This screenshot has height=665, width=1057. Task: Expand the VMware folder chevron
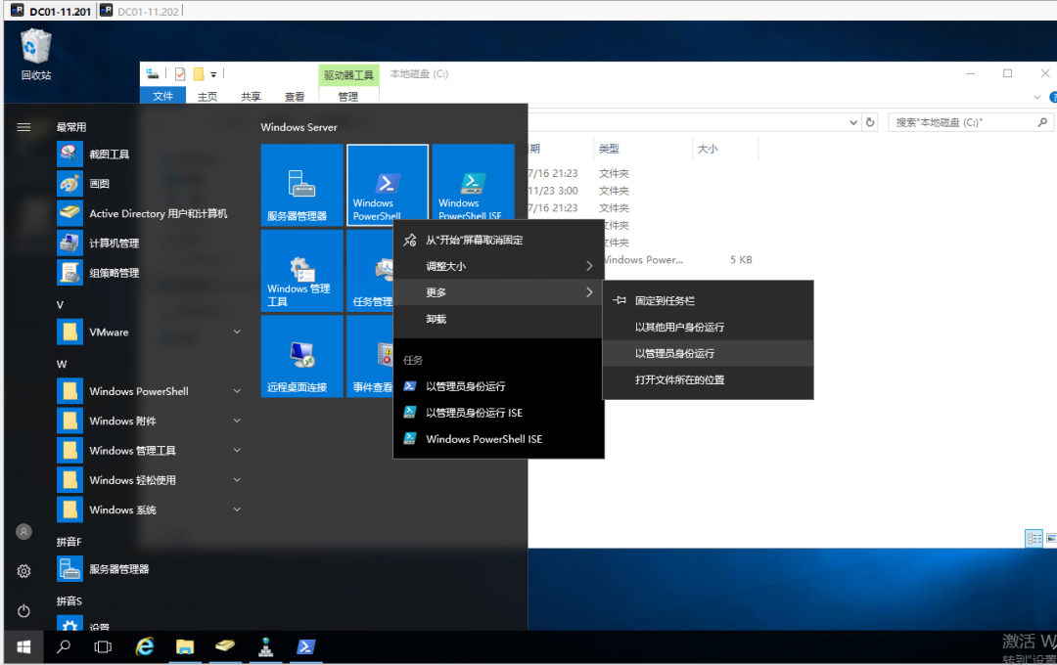point(237,332)
